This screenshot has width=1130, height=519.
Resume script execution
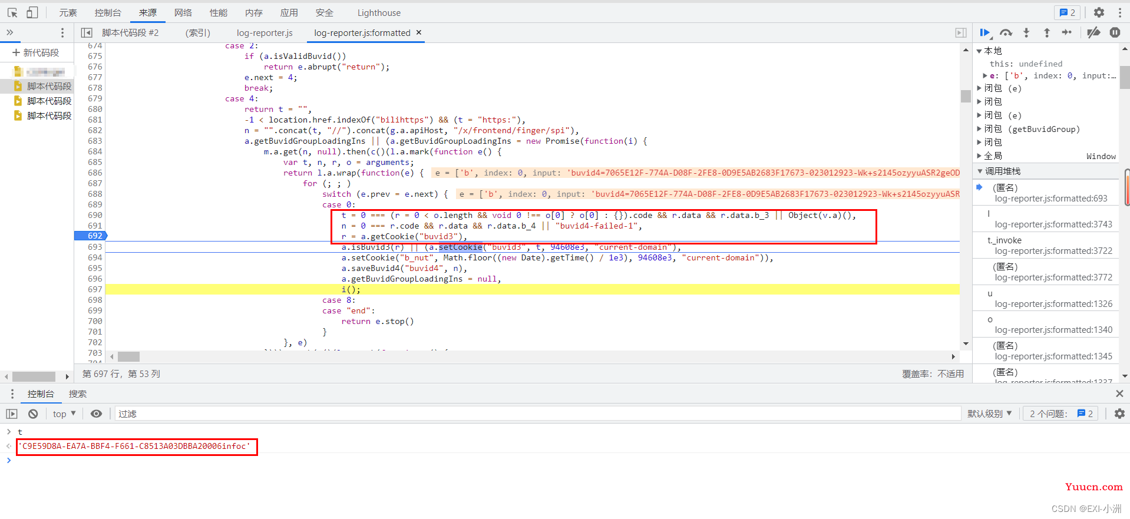[985, 32]
